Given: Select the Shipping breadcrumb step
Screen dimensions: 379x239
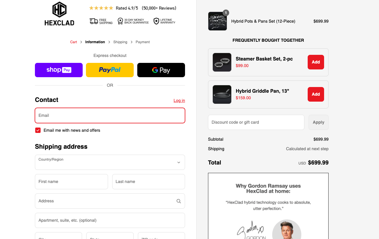Looking at the screenshot, I should point(120,42).
